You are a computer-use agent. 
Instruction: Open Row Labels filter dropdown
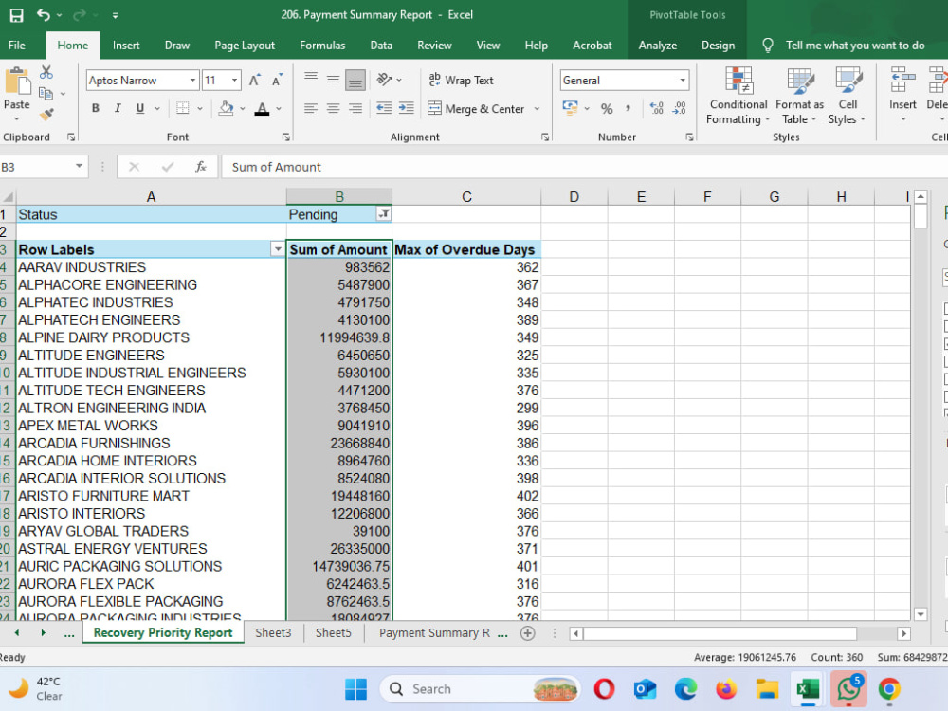pos(278,249)
